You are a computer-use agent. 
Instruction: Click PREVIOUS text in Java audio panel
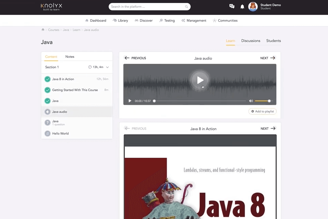pos(139,58)
